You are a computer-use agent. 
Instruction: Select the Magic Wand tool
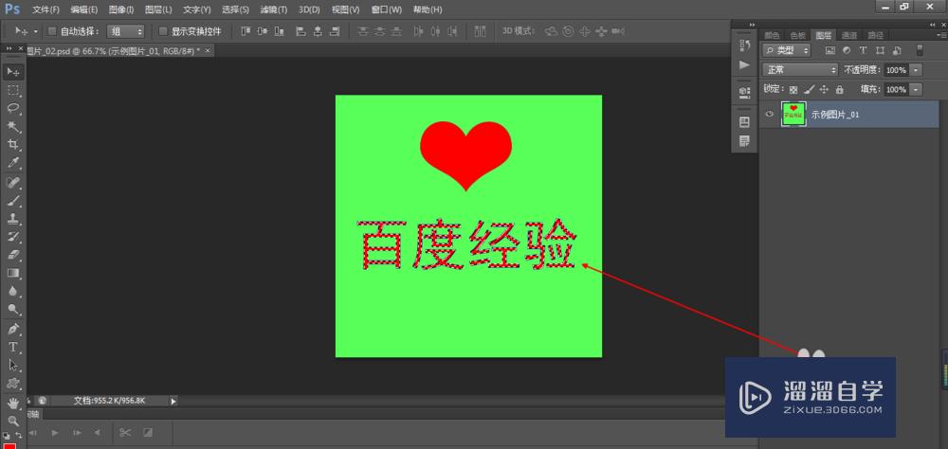click(12, 126)
